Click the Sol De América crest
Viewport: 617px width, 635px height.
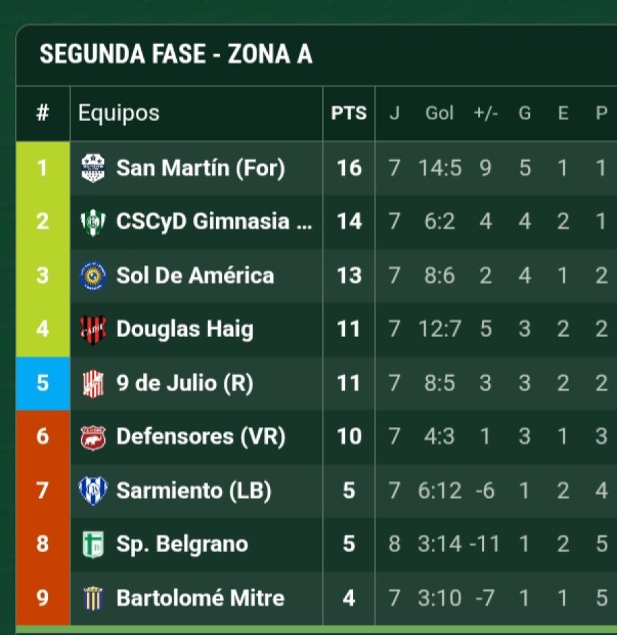click(93, 275)
